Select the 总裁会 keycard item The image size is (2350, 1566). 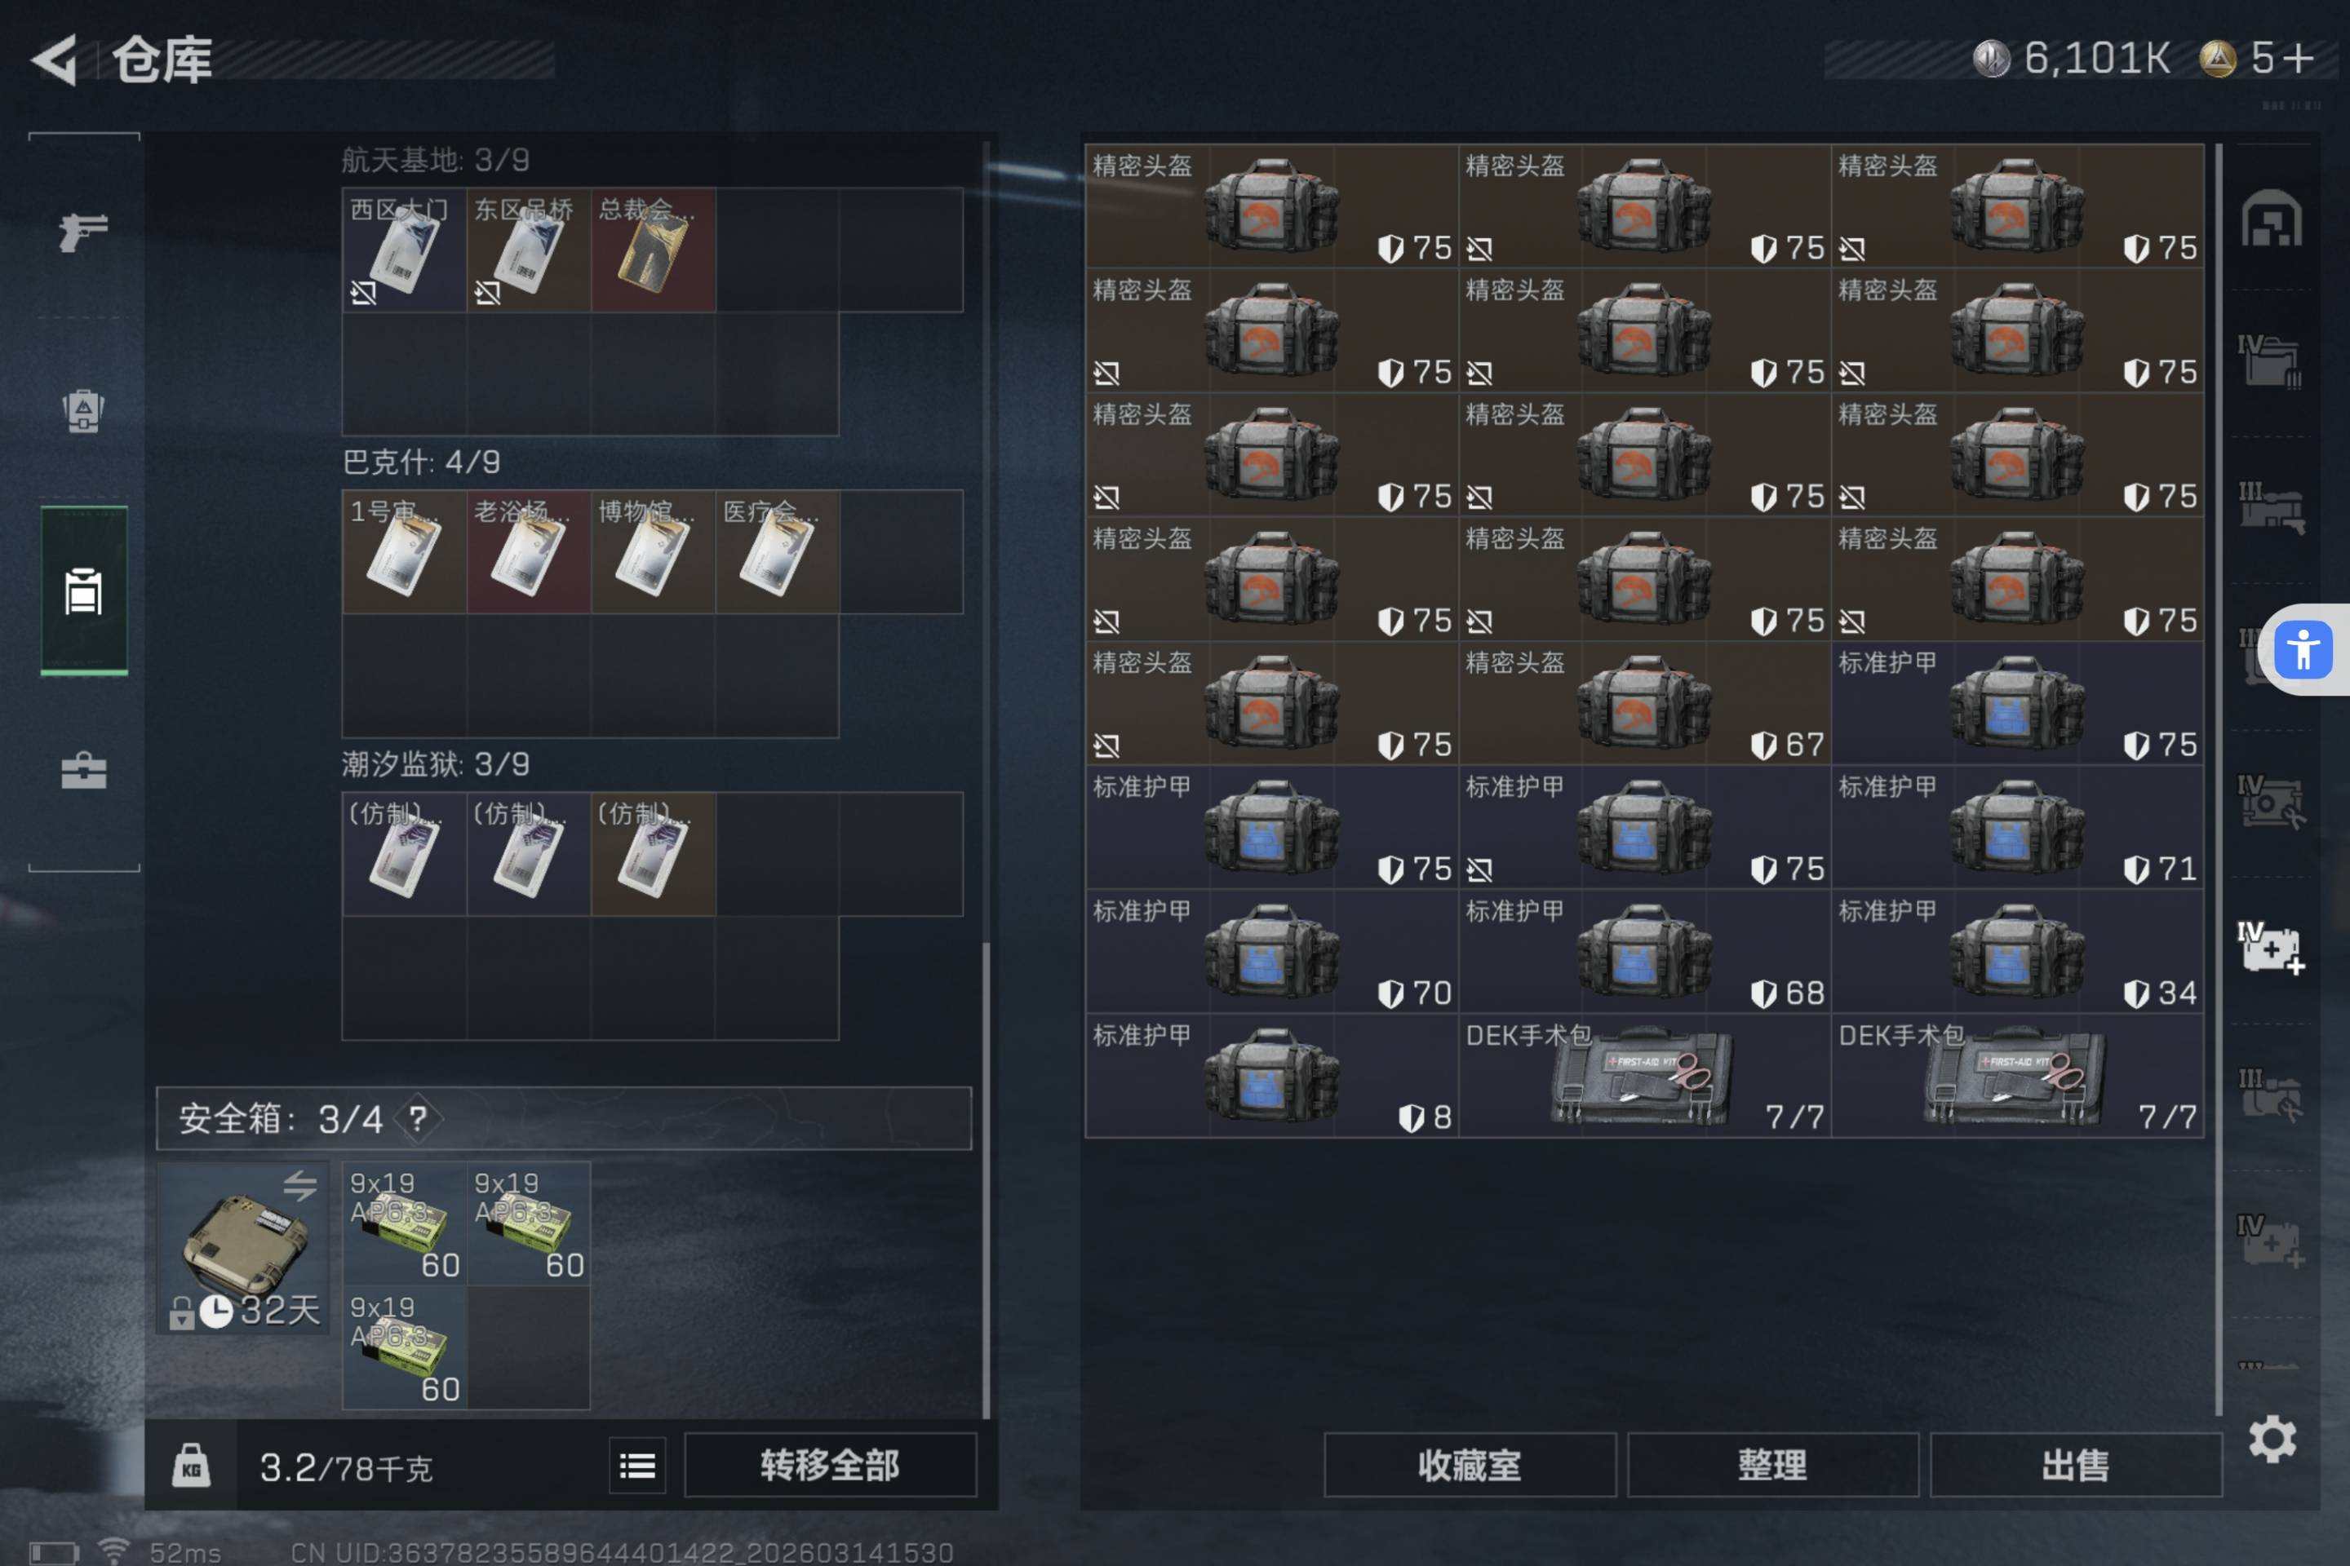(x=654, y=250)
